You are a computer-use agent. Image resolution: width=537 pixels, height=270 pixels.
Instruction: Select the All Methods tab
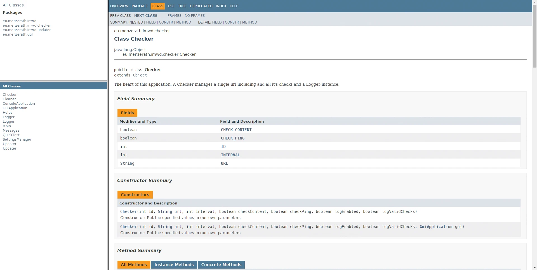coord(134,265)
